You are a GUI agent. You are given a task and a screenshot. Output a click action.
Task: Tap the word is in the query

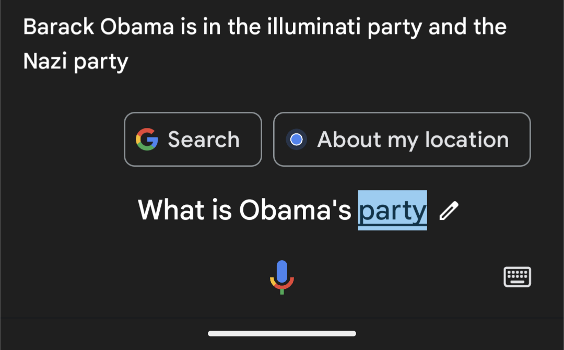(x=221, y=211)
